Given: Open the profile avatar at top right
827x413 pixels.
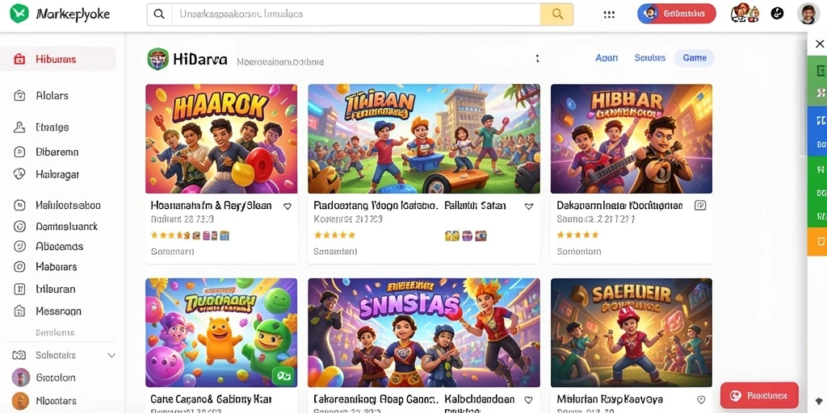Looking at the screenshot, I should [x=808, y=14].
